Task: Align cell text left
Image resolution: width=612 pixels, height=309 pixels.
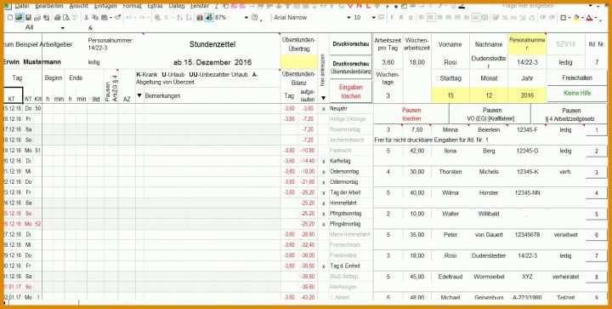Action: pos(422,18)
